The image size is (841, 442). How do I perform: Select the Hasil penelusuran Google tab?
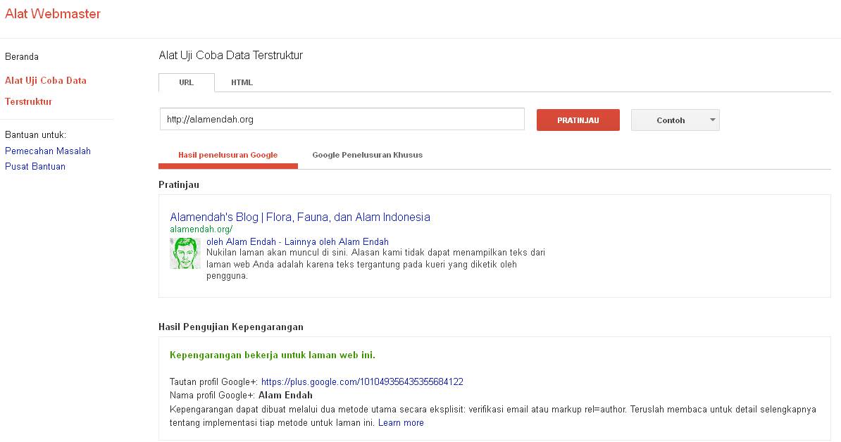click(228, 155)
